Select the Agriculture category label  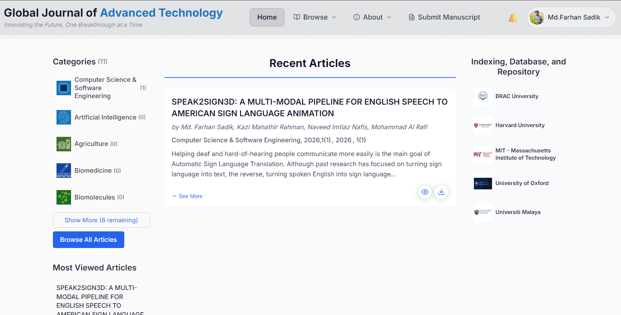91,144
